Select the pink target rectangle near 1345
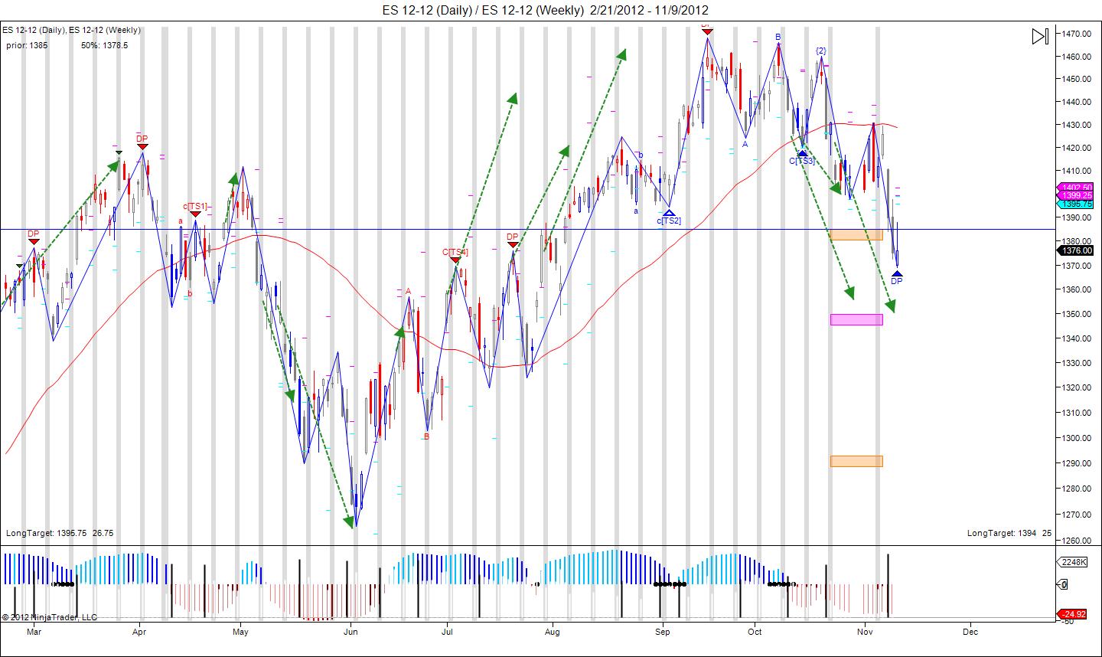Viewport: 1102px width, 657px height. point(856,319)
